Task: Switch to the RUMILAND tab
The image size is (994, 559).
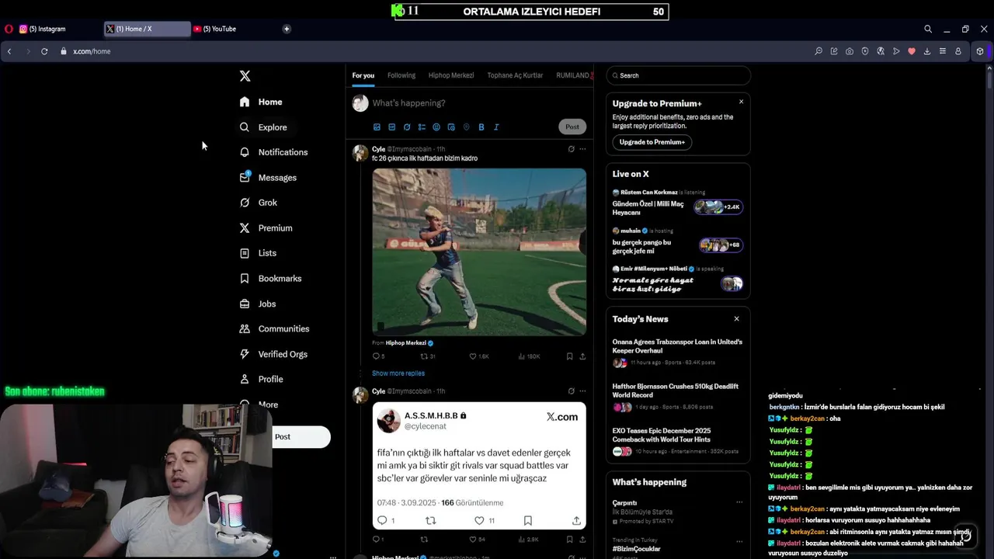Action: pyautogui.click(x=573, y=75)
